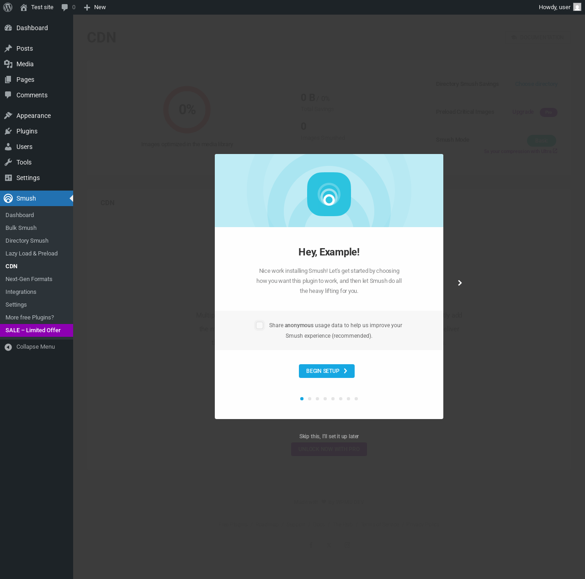The width and height of the screenshot is (585, 579).
Task: Open the Media menu
Action: coord(37,64)
